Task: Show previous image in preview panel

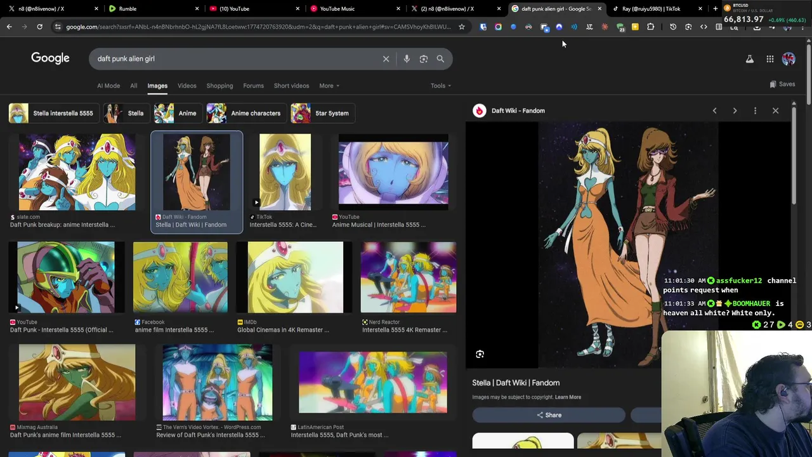Action: [714, 110]
